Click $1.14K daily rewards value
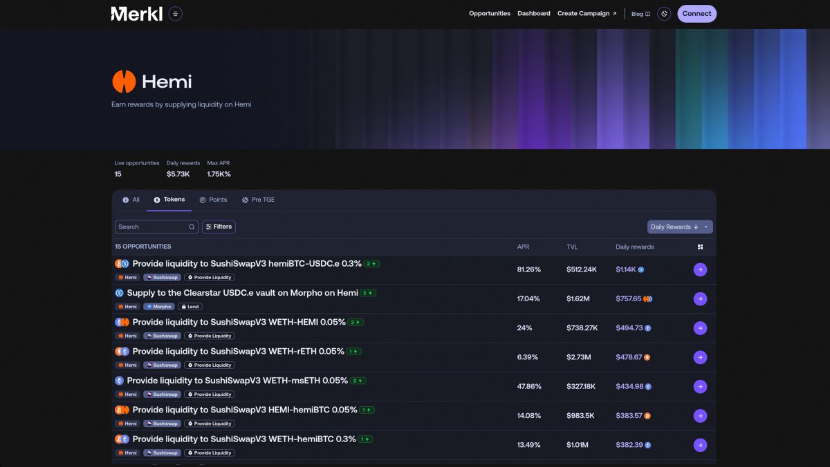 [x=626, y=270]
